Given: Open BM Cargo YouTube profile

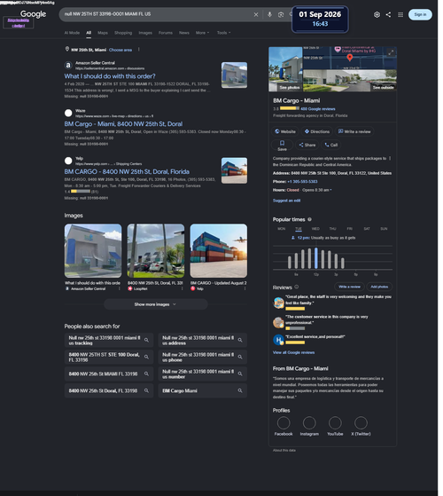Looking at the screenshot, I should [335, 426].
